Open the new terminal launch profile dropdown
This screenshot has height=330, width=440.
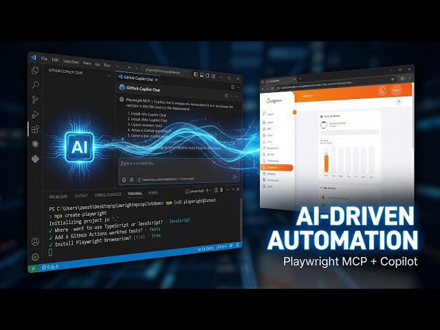(211, 190)
